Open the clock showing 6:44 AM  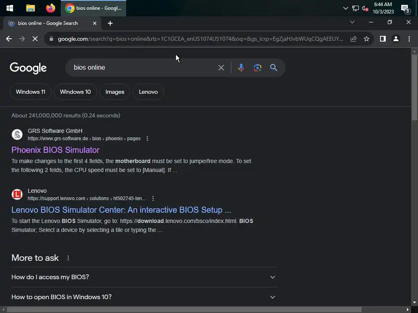tap(383, 8)
